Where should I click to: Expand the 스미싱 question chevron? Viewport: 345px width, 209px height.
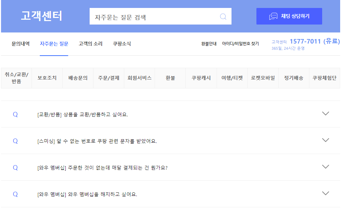(x=325, y=140)
